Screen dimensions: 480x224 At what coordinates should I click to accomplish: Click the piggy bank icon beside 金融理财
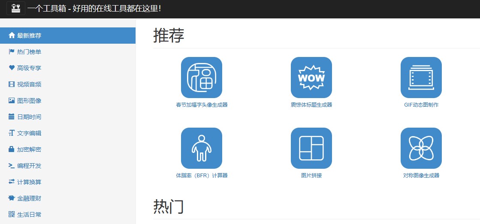click(x=12, y=198)
